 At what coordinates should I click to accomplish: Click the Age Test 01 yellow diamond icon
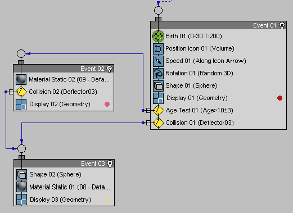[159, 110]
